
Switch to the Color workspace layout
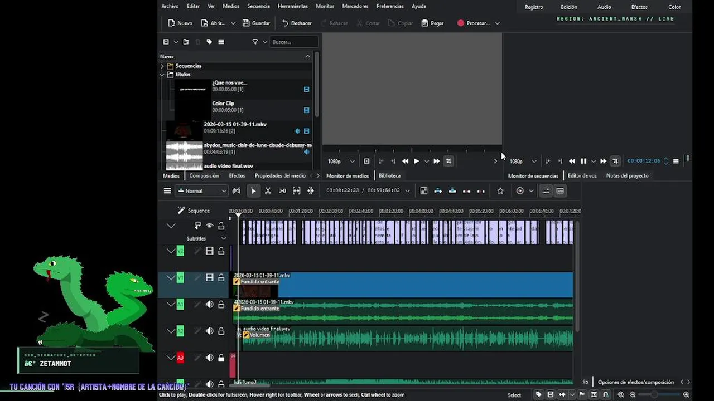coord(674,7)
